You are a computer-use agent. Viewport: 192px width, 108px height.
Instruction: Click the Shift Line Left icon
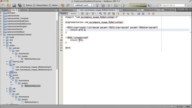click(139, 13)
